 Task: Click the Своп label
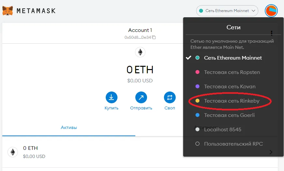click(x=170, y=108)
